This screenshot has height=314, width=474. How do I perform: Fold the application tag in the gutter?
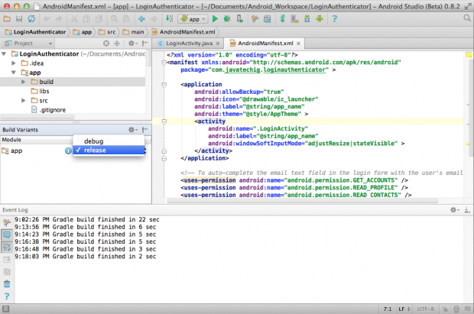click(164, 85)
